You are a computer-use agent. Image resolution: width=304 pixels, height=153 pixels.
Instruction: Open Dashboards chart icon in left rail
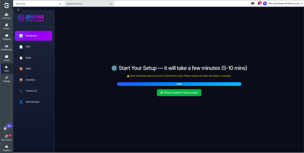[x=6, y=47]
